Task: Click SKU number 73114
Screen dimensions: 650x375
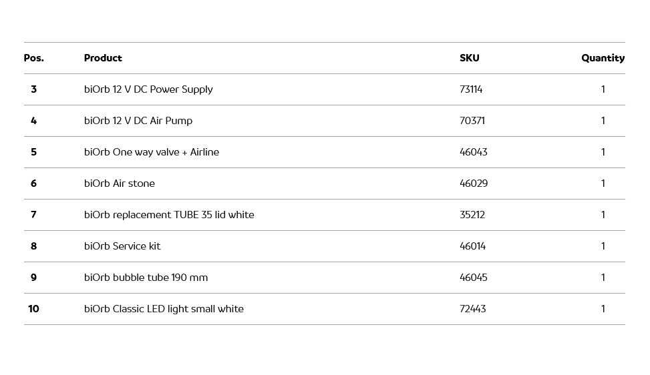Action: point(471,89)
